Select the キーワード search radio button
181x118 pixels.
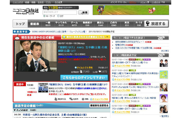pyautogui.click(x=44, y=16)
